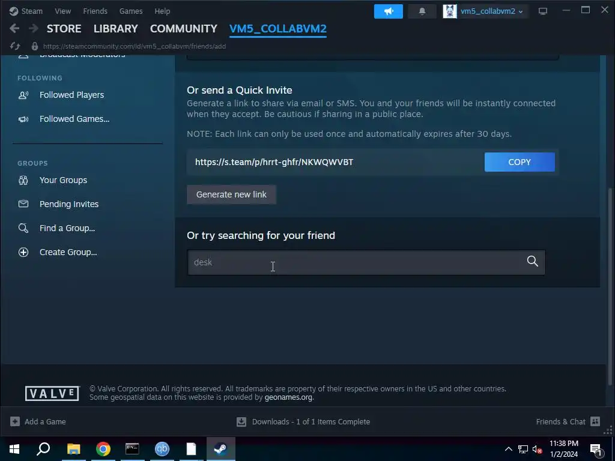The height and width of the screenshot is (461, 615).
Task: Select the quick invite s.team link text
Action: click(x=274, y=162)
